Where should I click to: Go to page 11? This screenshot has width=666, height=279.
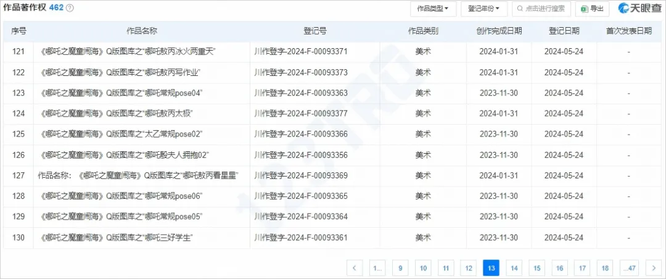[x=446, y=269]
